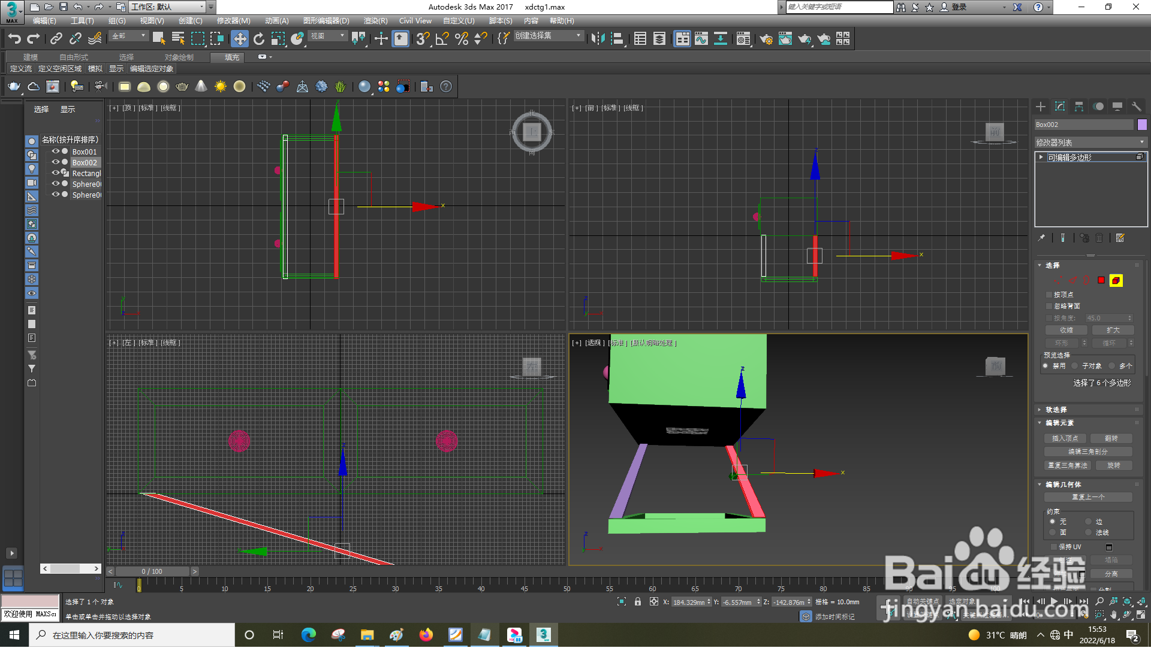Click the Angle Snap toggle icon
1151x648 pixels.
(x=442, y=39)
